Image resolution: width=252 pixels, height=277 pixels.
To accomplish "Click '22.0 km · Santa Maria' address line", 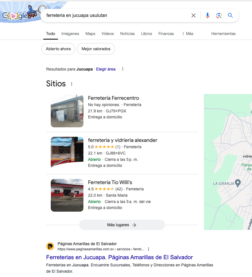I will coord(108,195).
